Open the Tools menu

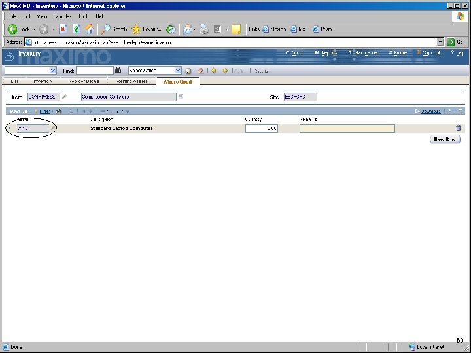click(84, 16)
